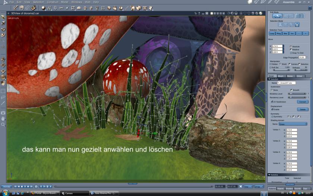This screenshot has width=313, height=196.
Task: Click the camera icon in left toolbar
Action: [x=3, y=113]
